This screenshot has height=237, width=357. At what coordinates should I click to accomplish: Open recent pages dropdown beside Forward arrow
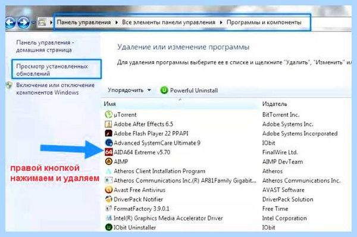33,23
